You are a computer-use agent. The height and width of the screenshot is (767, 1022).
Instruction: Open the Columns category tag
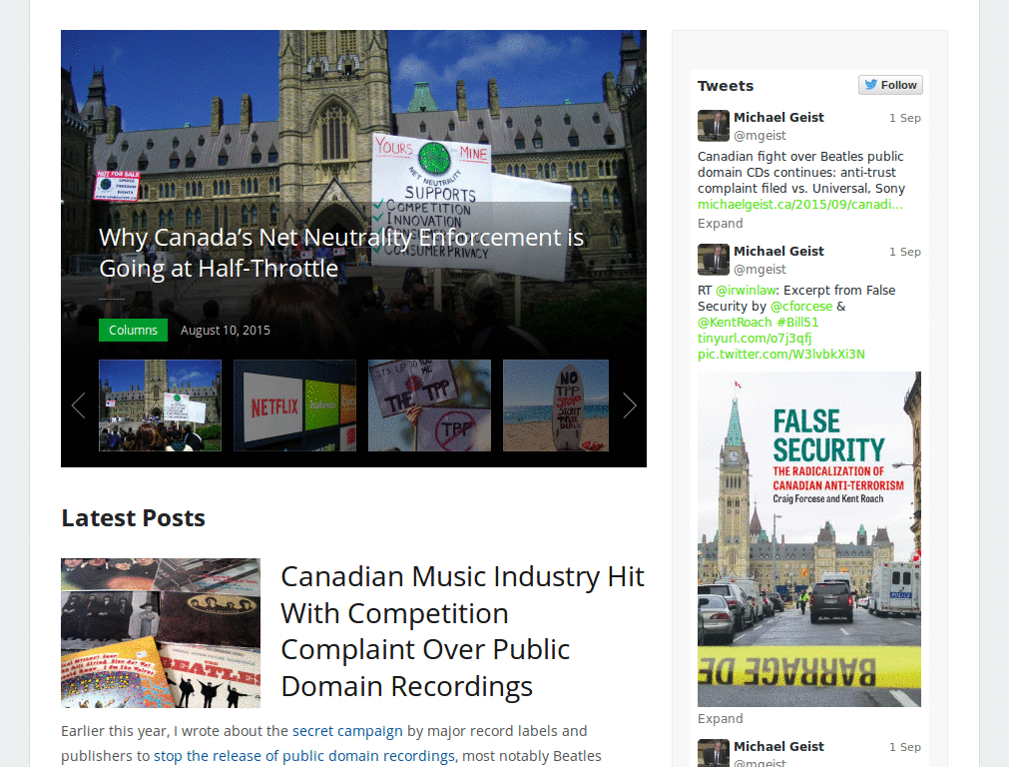click(133, 330)
